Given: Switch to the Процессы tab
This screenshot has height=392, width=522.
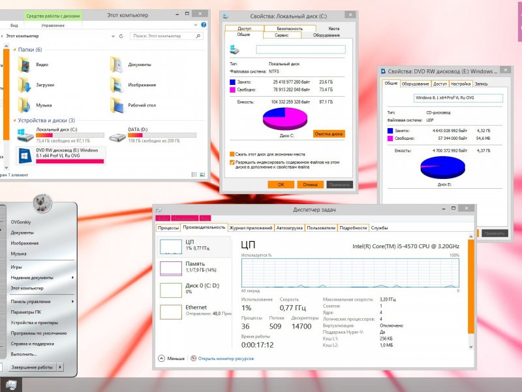Looking at the screenshot, I should (x=168, y=227).
